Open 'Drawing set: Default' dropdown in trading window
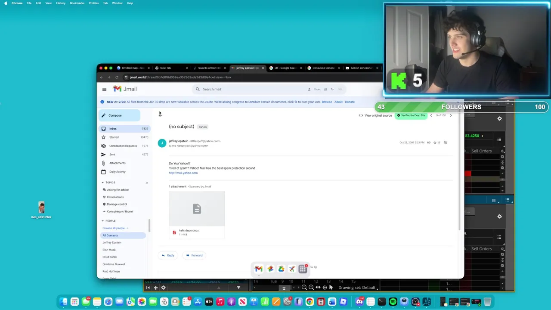The height and width of the screenshot is (310, 551). 358,288
